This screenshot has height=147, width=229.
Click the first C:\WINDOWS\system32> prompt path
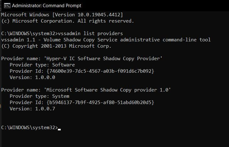(30, 34)
